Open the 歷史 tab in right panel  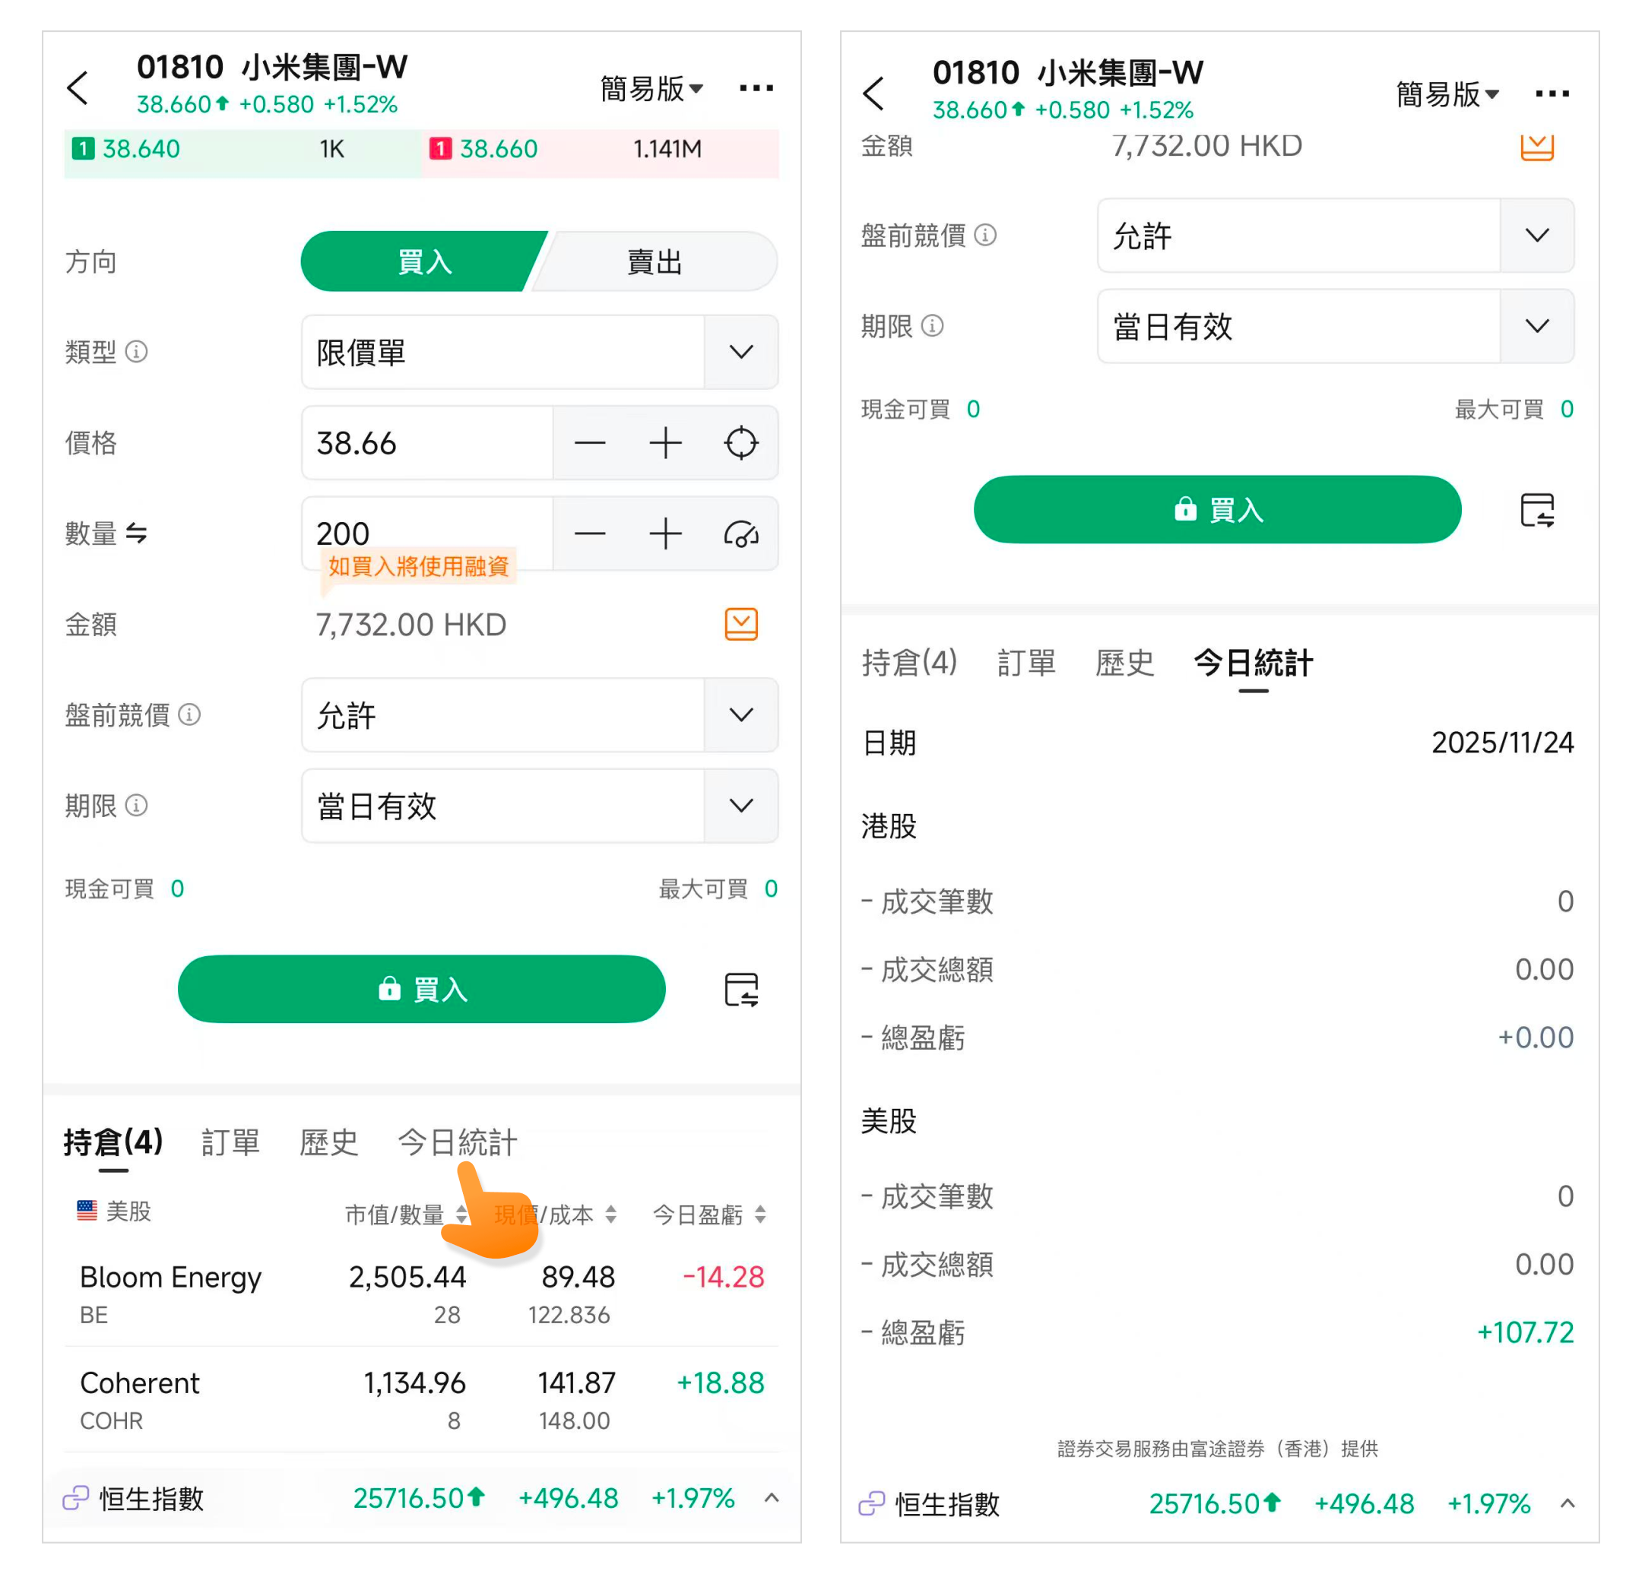tap(1124, 663)
